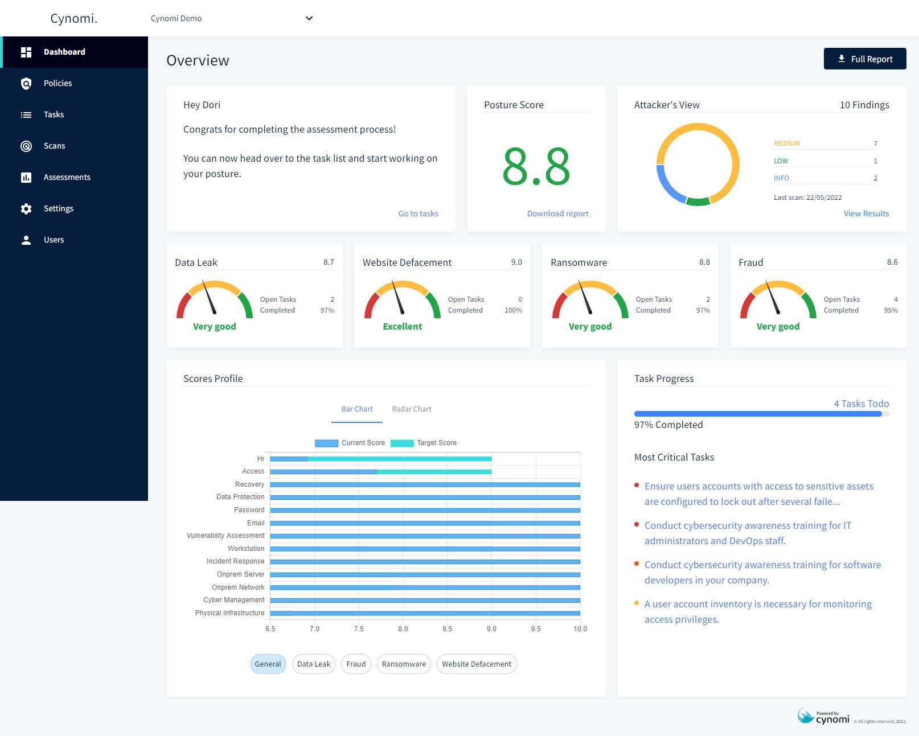Click the Dashboard grid icon in sidebar
This screenshot has height=736, width=919.
(x=26, y=52)
